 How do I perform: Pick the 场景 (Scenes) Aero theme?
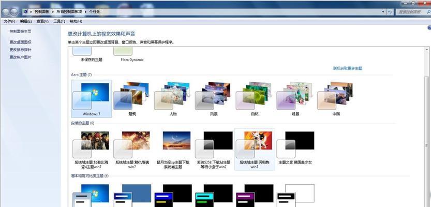tap(295, 99)
